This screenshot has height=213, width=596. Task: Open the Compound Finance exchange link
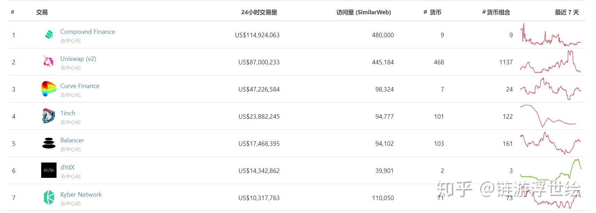(87, 32)
